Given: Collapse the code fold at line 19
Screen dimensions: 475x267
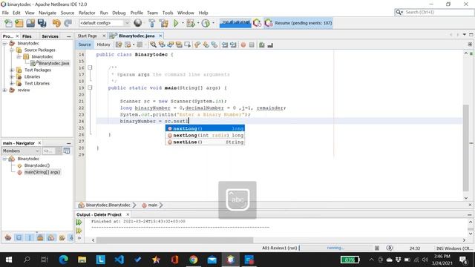Looking at the screenshot, I should 90,88.
